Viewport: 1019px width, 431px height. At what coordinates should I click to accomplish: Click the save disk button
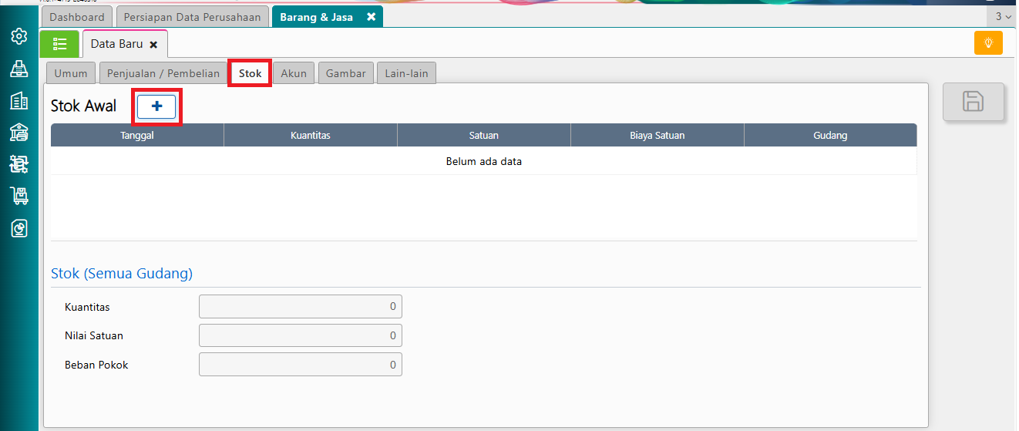point(974,102)
